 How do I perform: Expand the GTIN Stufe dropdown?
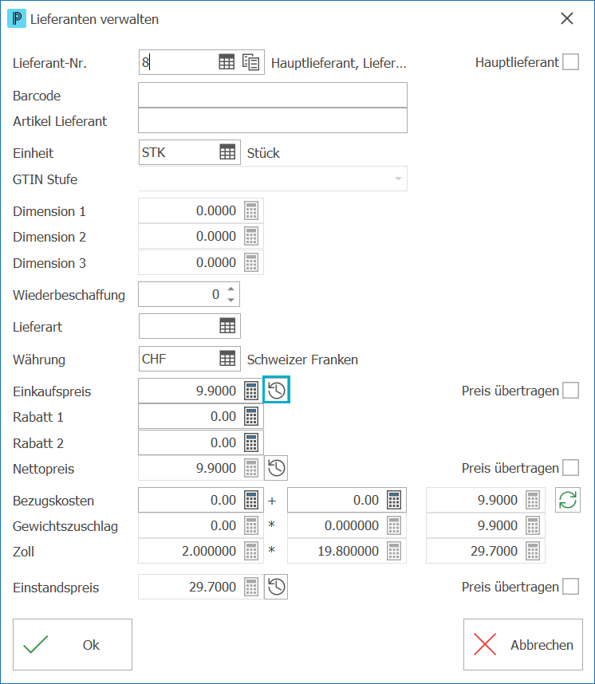(398, 179)
